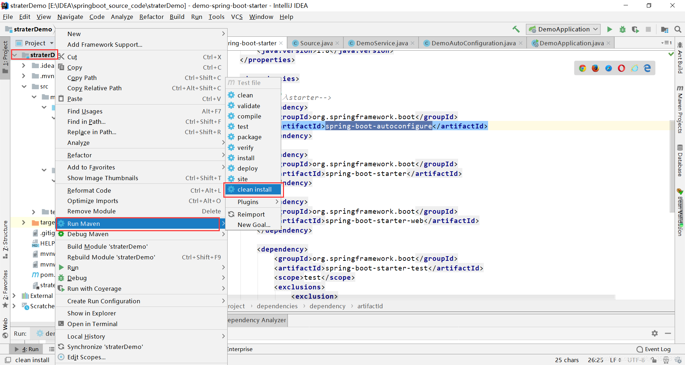Open Project Structure icon in toolbar
This screenshot has height=365, width=685.
click(665, 29)
